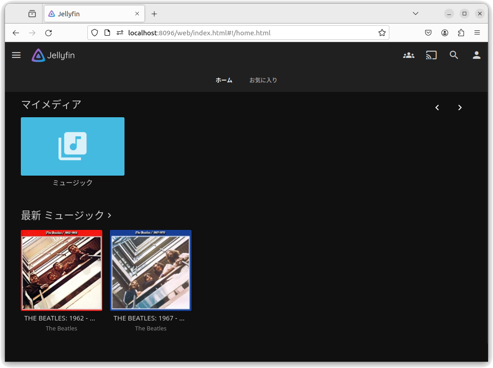Click the Jellyfin logo in header
Viewport: 493px width, 368px height.
click(53, 55)
